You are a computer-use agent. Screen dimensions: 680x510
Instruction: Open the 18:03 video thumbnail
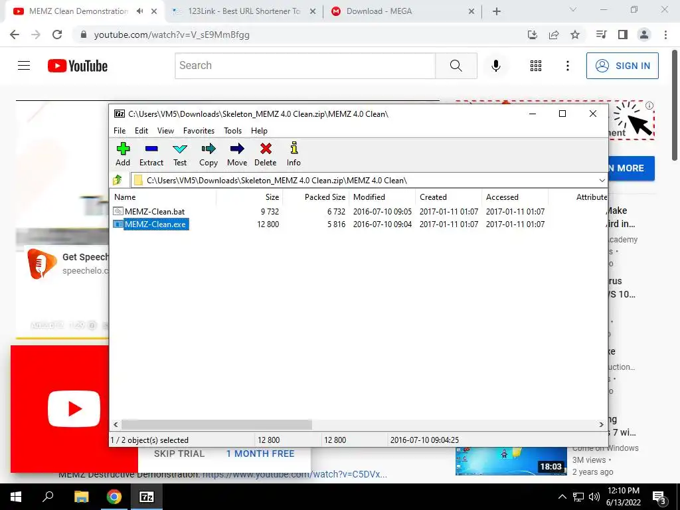(x=511, y=461)
